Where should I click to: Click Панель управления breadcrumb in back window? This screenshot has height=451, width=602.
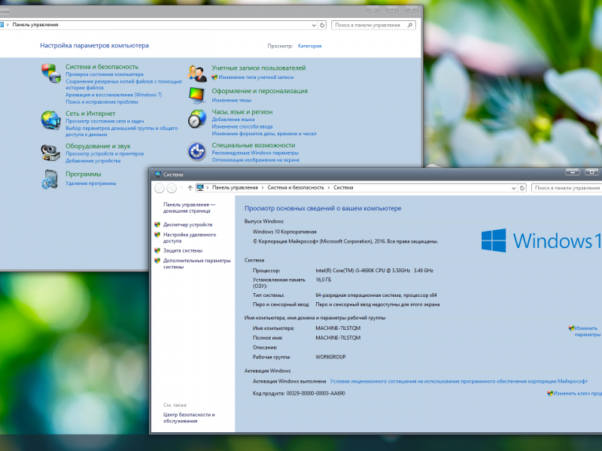(x=35, y=25)
